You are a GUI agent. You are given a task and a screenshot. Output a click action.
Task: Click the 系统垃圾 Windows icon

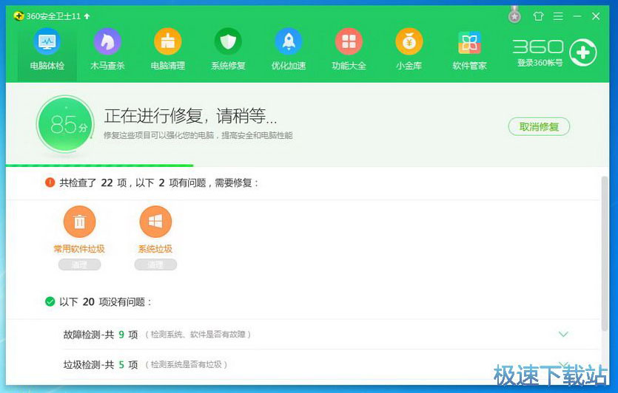(155, 222)
